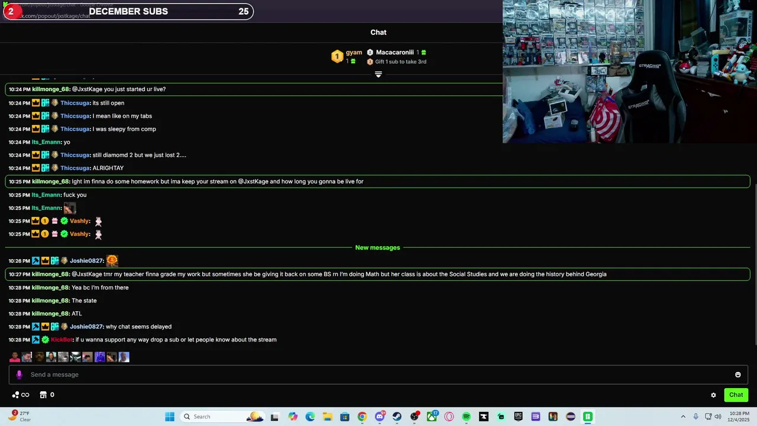Click gold number 1 badge in leaderboard
The height and width of the screenshot is (426, 757).
(x=337, y=56)
